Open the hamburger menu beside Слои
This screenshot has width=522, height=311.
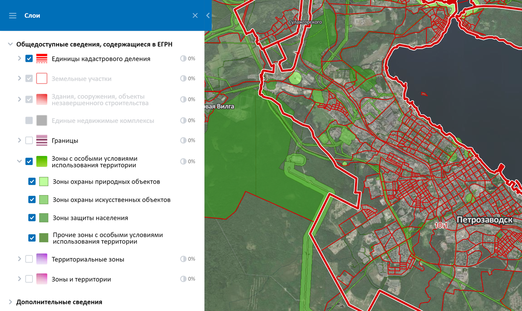tap(13, 16)
